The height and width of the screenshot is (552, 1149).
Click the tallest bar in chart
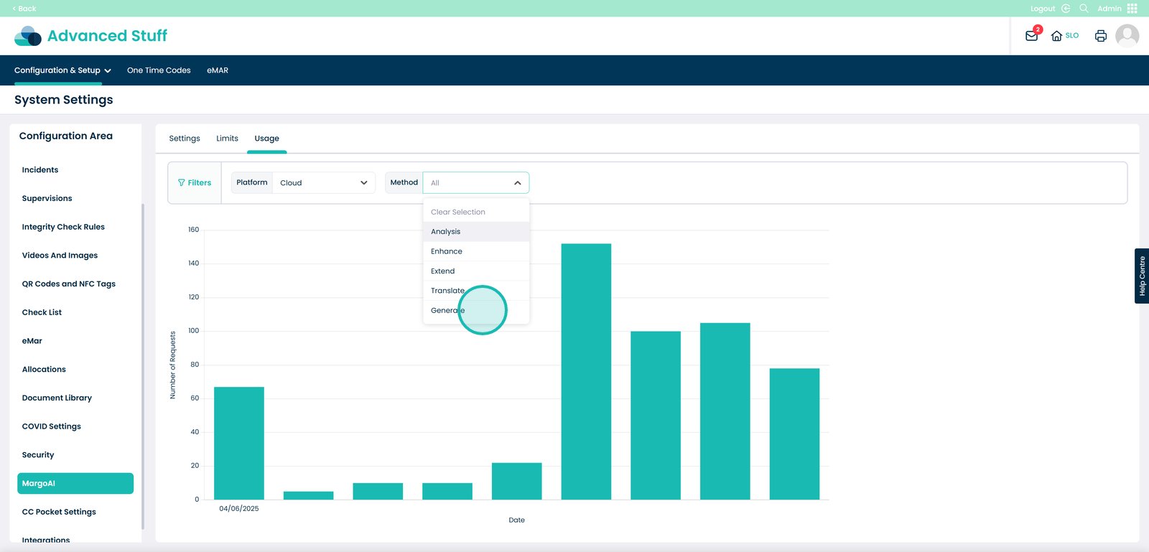point(586,372)
